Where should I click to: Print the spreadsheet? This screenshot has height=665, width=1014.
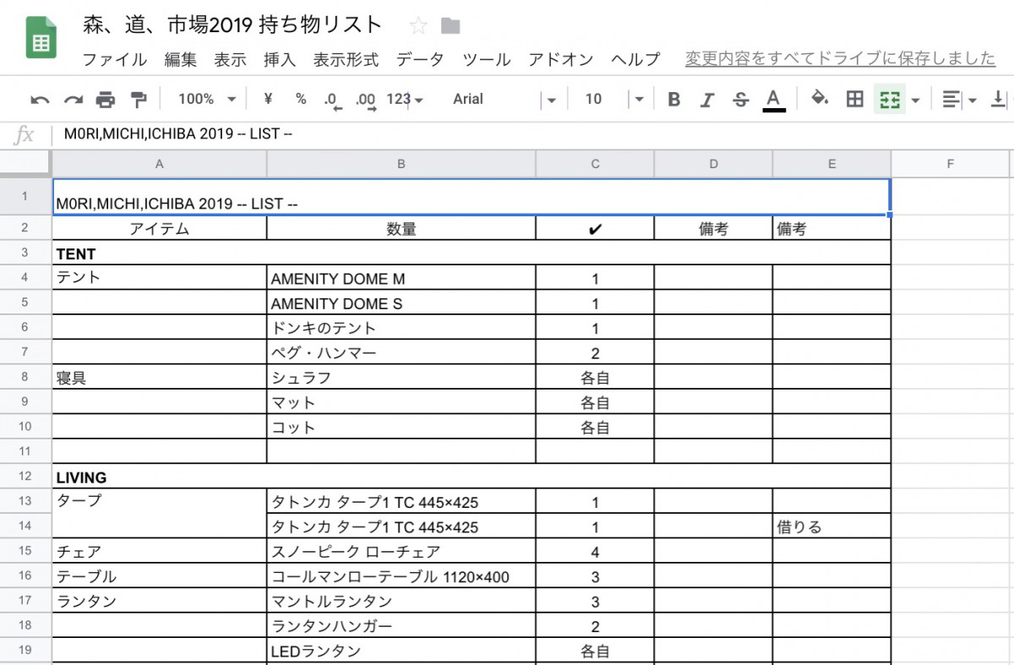(x=106, y=100)
